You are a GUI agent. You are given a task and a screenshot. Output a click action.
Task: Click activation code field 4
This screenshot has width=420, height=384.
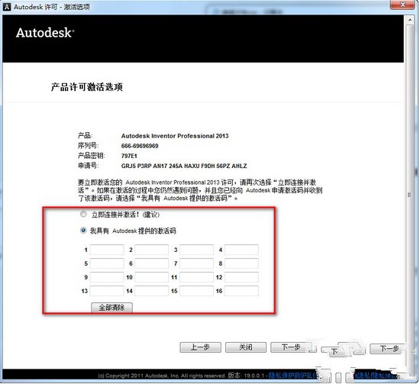pos(241,250)
